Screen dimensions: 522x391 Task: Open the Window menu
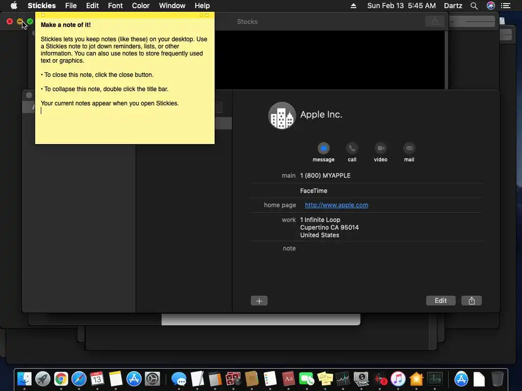click(x=172, y=6)
